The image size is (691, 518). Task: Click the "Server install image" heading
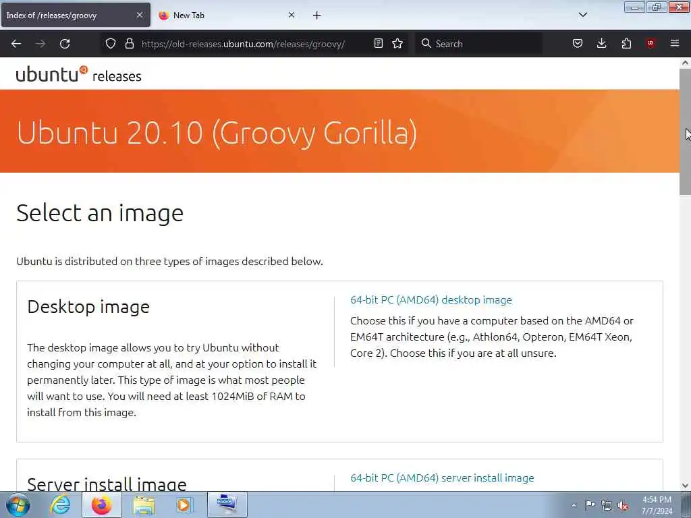tap(107, 484)
